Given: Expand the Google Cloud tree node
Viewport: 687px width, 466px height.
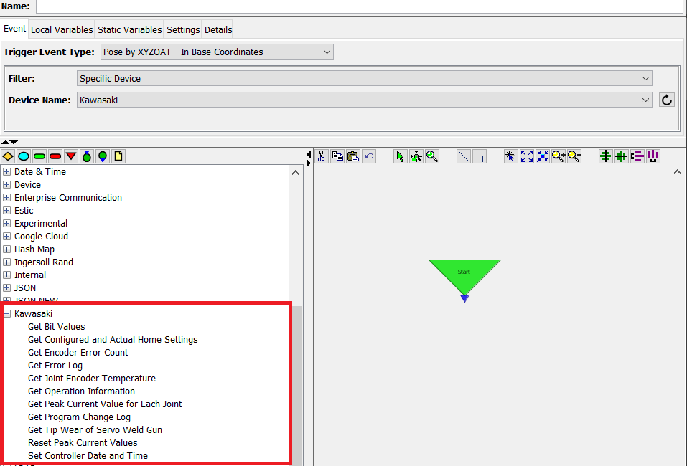Looking at the screenshot, I should (x=7, y=237).
